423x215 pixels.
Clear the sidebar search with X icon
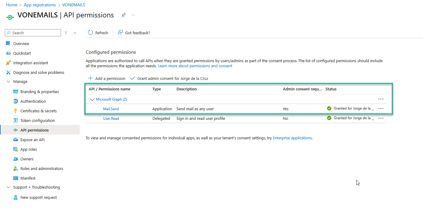coord(66,33)
